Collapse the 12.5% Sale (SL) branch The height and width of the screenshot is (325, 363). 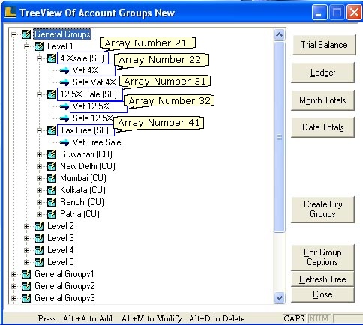(39, 94)
